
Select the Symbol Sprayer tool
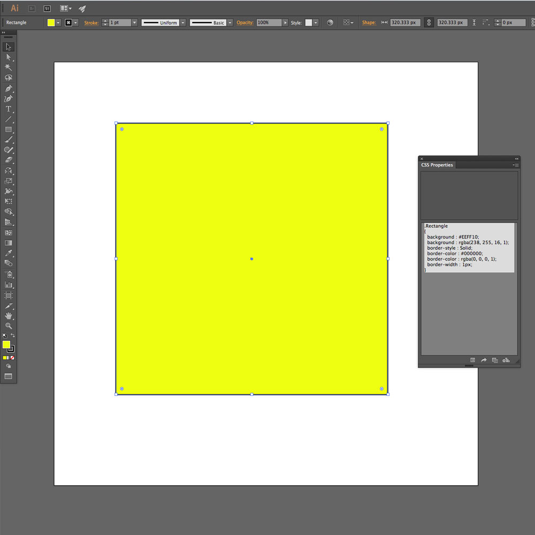tap(9, 274)
